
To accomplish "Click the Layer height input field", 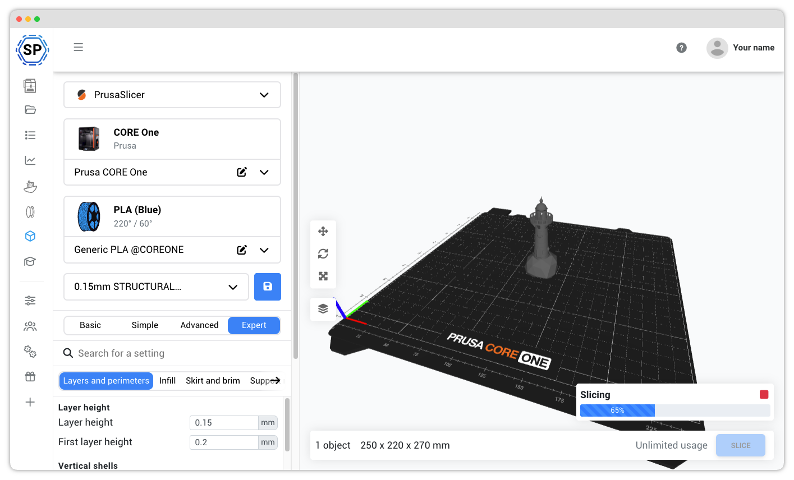I will click(224, 422).
